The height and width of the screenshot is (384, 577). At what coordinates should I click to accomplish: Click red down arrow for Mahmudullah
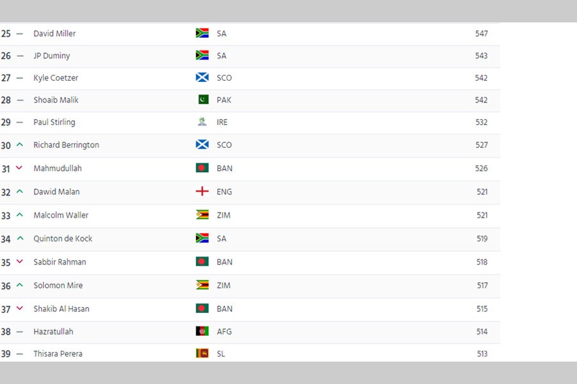[19, 168]
